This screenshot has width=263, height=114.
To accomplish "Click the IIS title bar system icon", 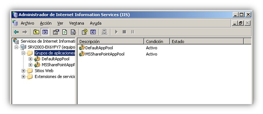I will click(x=15, y=15).
